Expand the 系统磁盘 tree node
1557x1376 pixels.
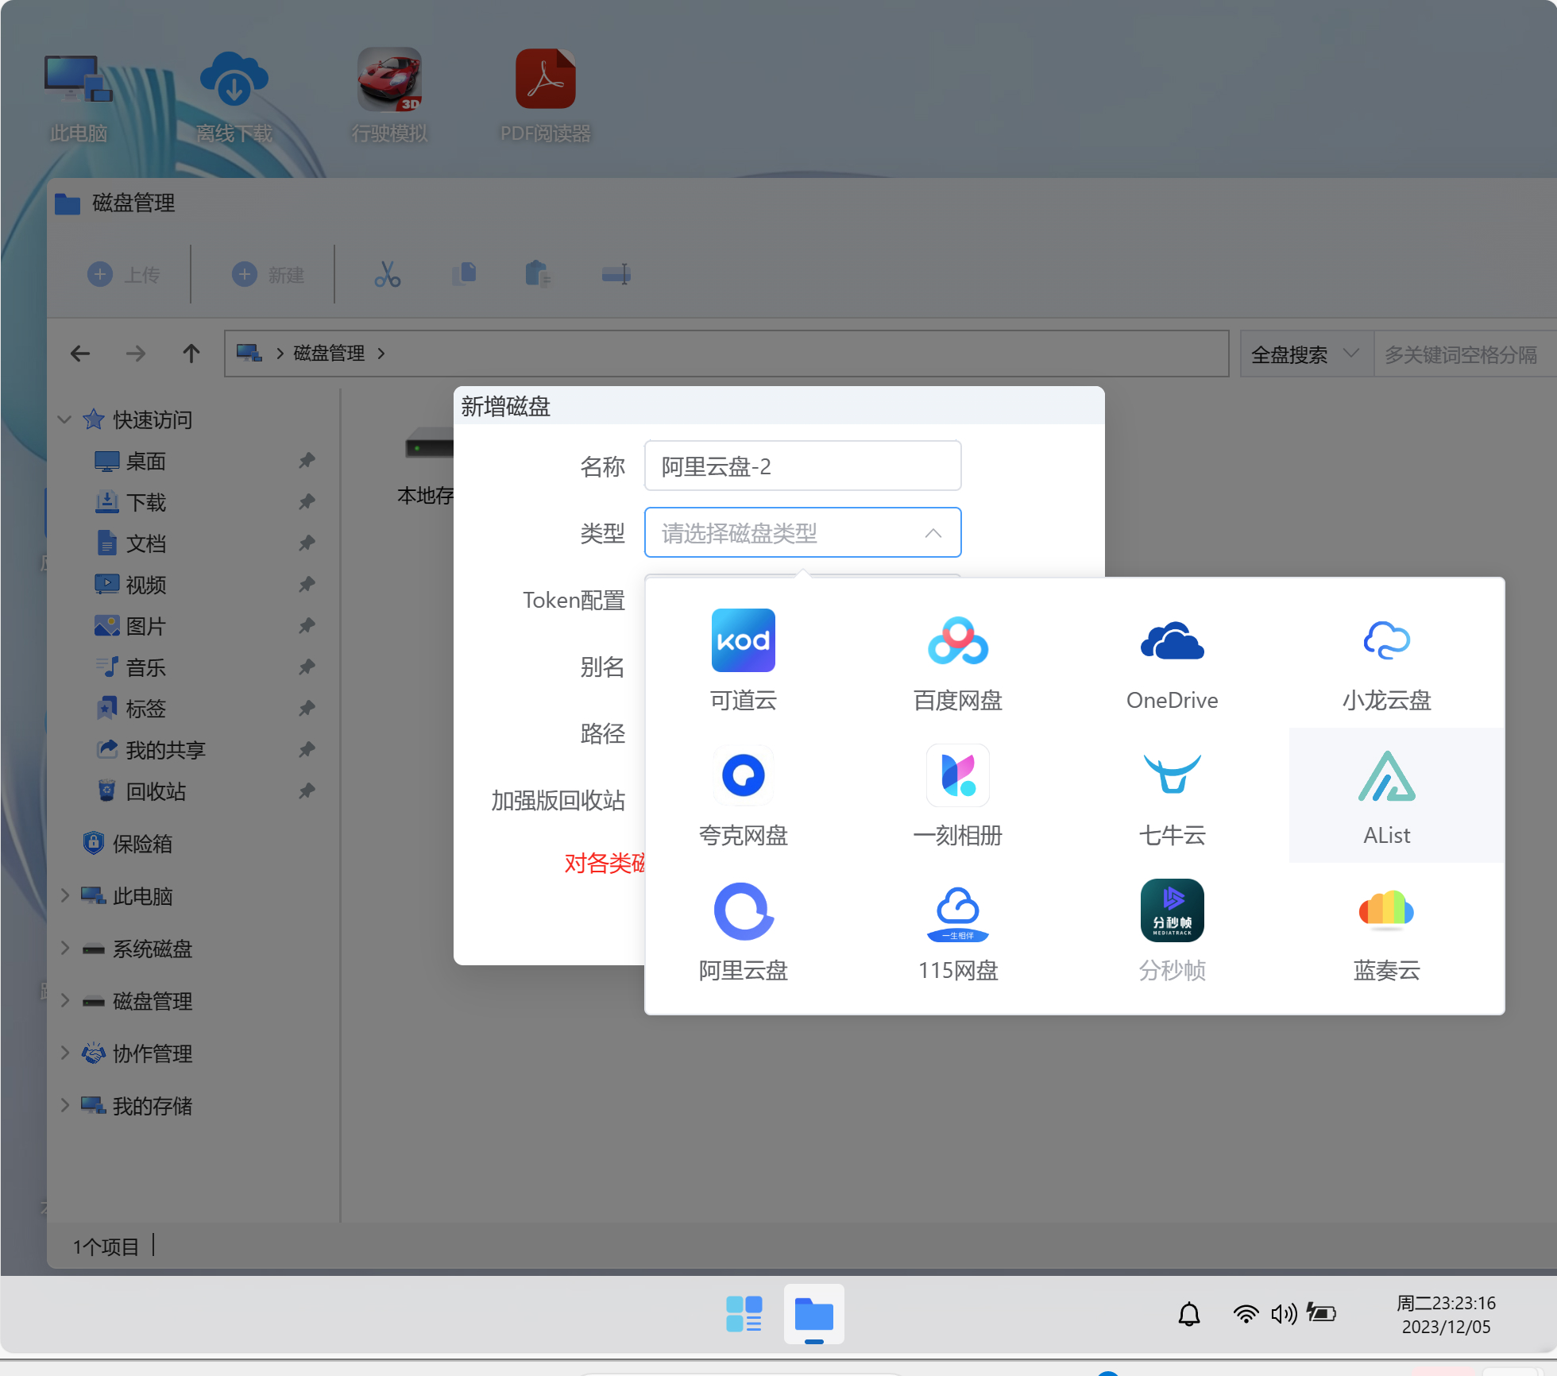click(65, 949)
